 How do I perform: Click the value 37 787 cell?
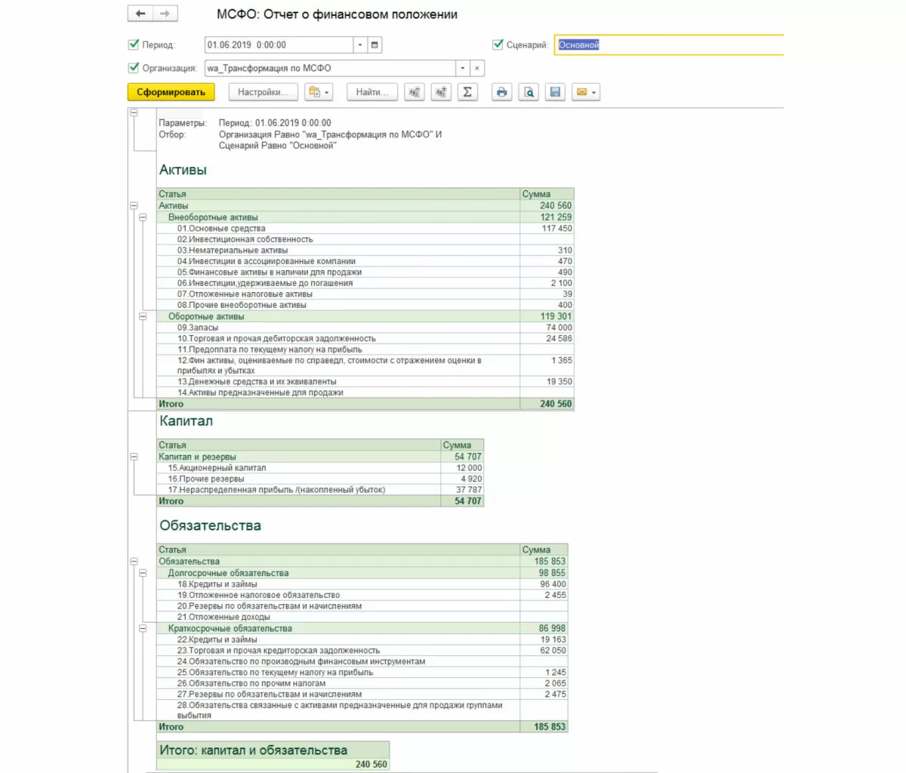coord(463,490)
